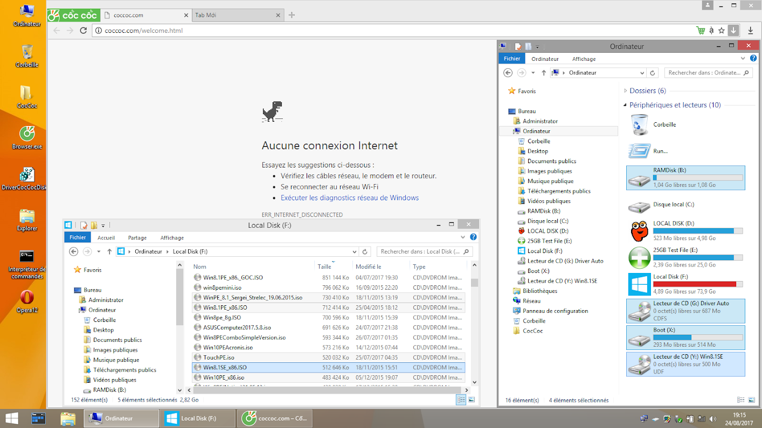Expand the Dossiers (6) group

tap(626, 91)
